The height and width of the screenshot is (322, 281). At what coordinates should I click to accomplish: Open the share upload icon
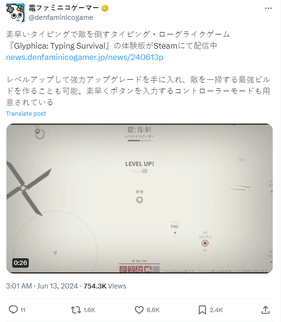[x=265, y=310]
